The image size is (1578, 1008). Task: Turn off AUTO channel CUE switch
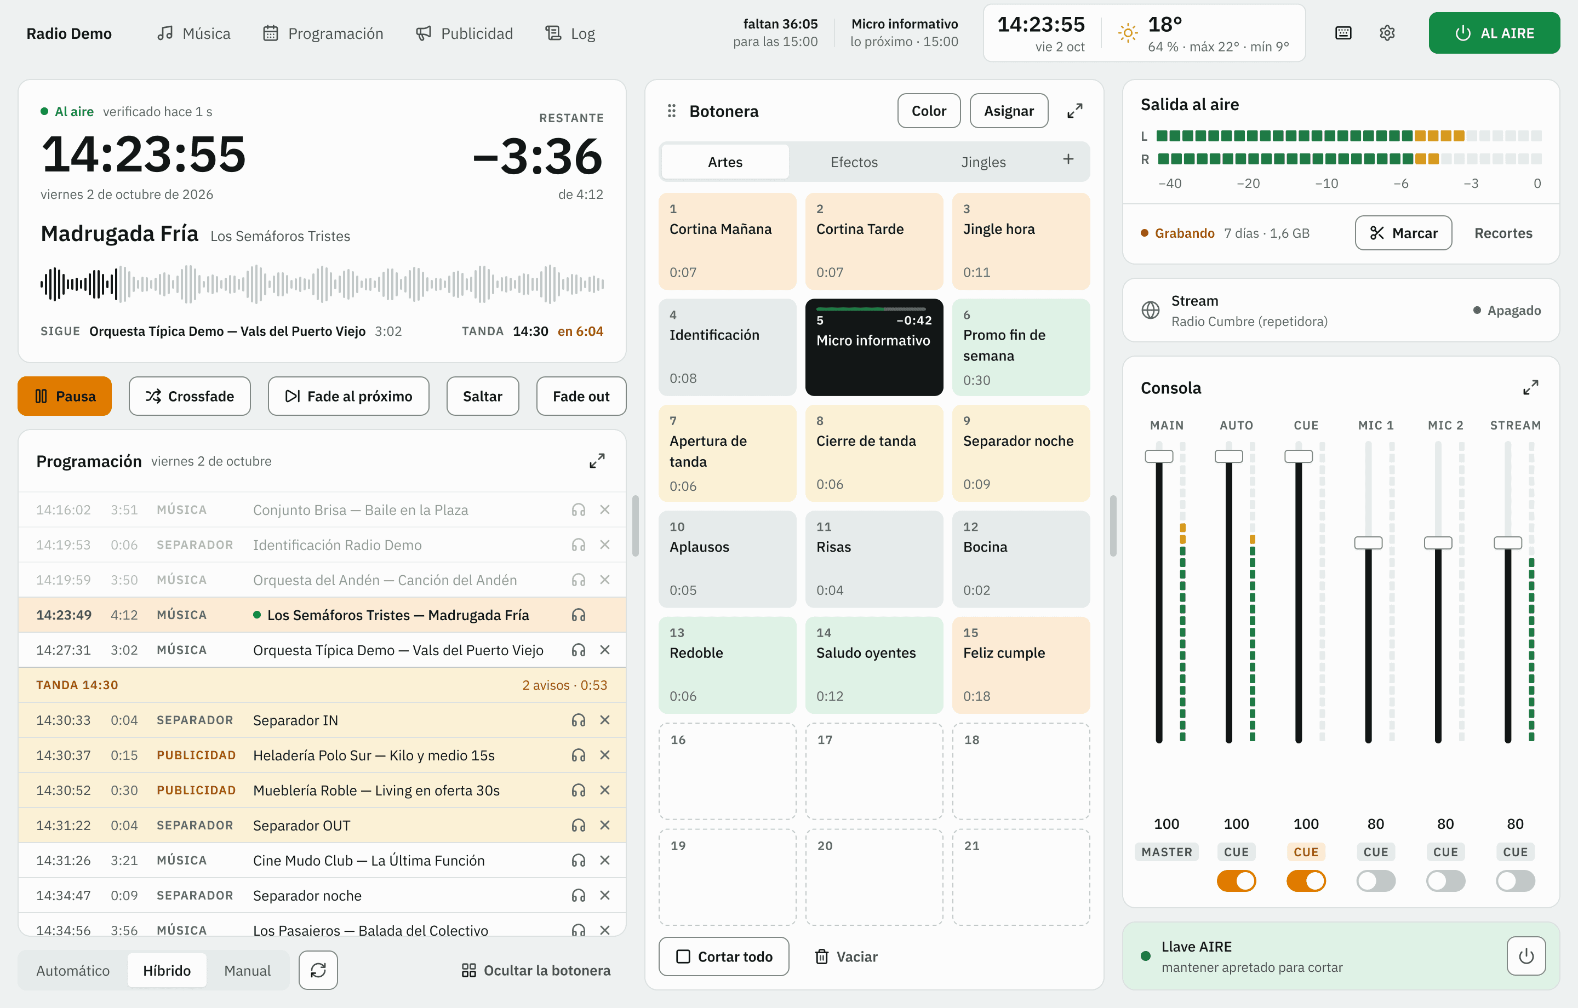click(x=1236, y=881)
